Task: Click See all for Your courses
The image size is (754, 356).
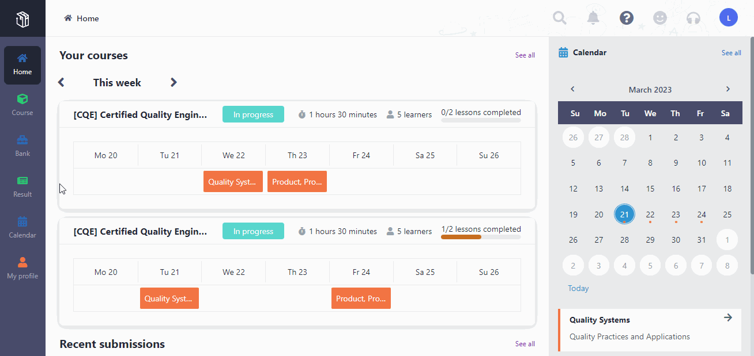Action: click(x=525, y=55)
